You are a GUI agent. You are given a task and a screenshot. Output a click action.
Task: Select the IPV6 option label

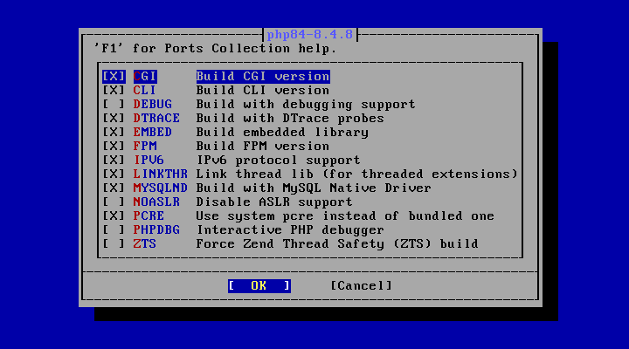click(149, 160)
